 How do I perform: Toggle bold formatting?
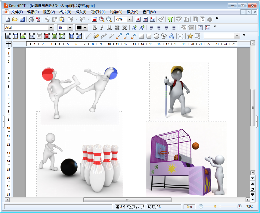pyautogui.click(x=94, y=28)
